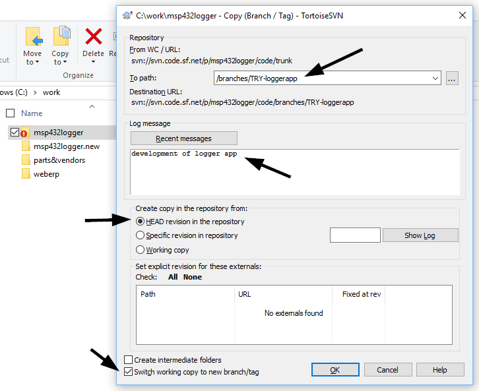Click the Copy to icon in ribbon
The width and height of the screenshot is (479, 391).
pos(61,36)
